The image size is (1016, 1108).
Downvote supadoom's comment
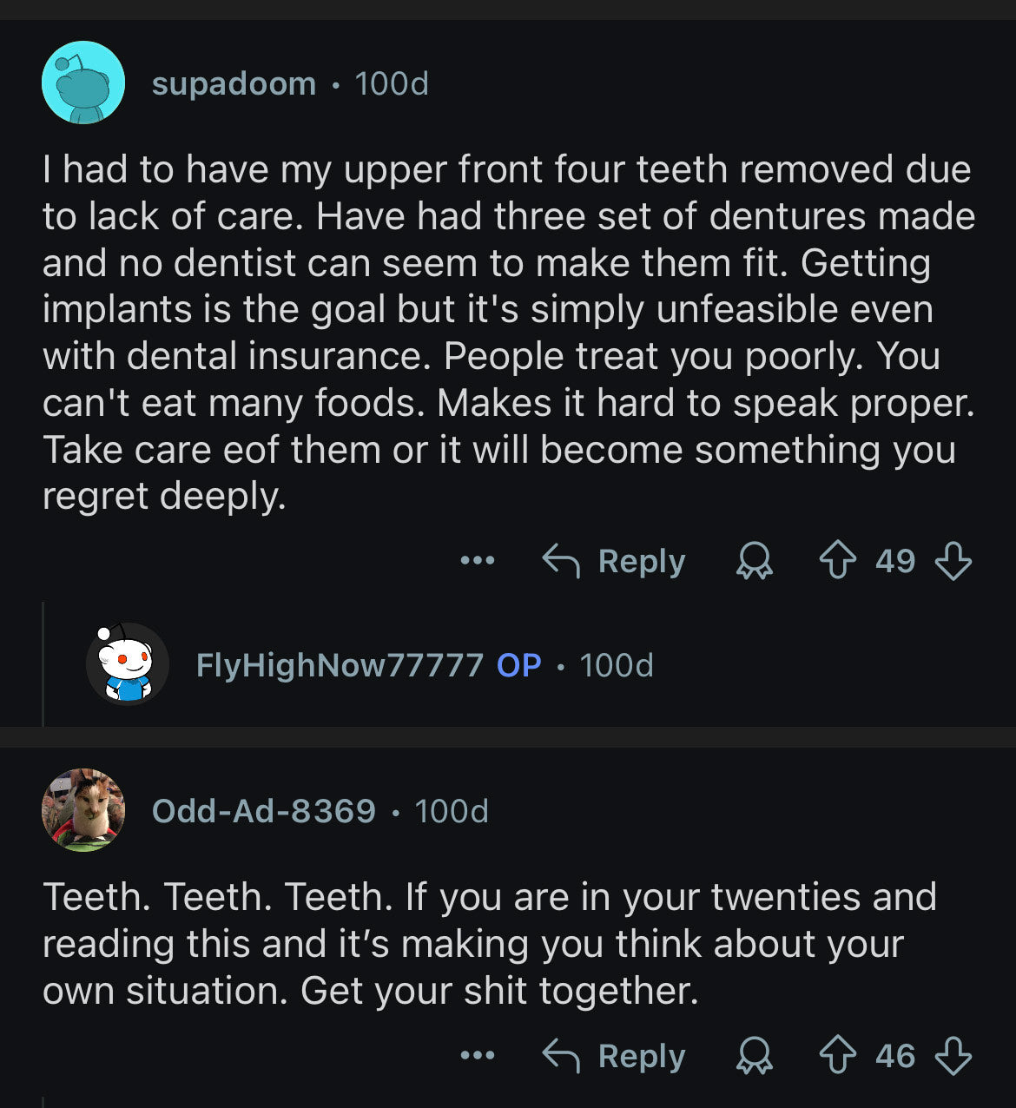[x=953, y=561]
